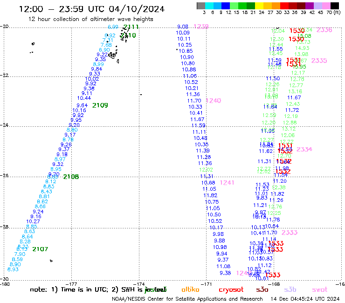Click the -22 latitude axis label
This screenshot has height=303, width=345.
[x=4, y=75]
